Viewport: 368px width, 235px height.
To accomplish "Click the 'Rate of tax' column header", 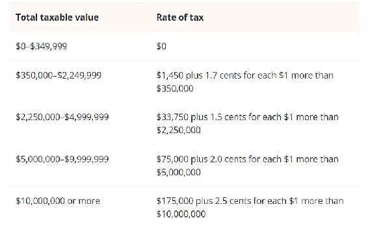I will coord(180,18).
